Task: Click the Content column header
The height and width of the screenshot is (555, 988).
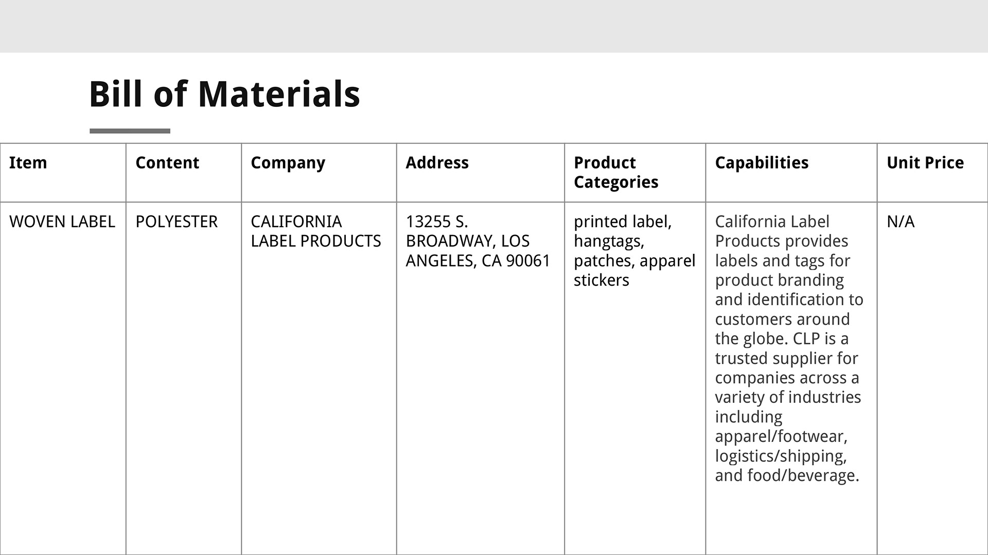Action: coord(167,163)
